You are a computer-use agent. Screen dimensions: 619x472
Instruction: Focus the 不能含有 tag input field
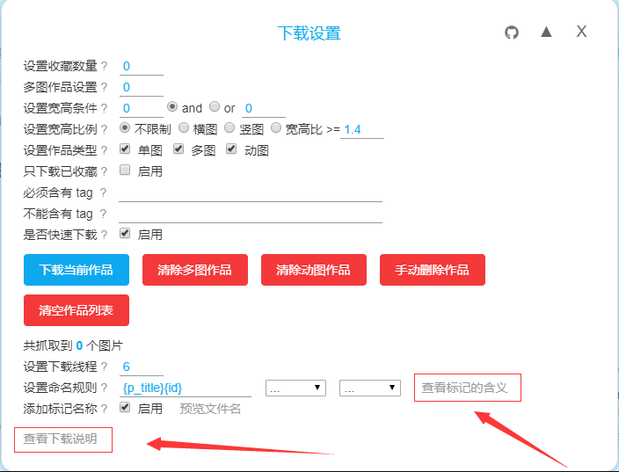coord(251,214)
